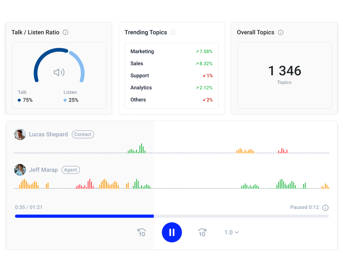The image size is (343, 272).
Task: Click the Overall Topics info icon
Action: pyautogui.click(x=281, y=32)
